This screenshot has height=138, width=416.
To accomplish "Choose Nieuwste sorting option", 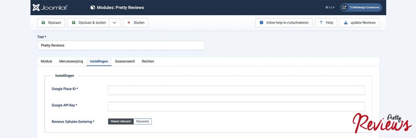I will tap(143, 121).
